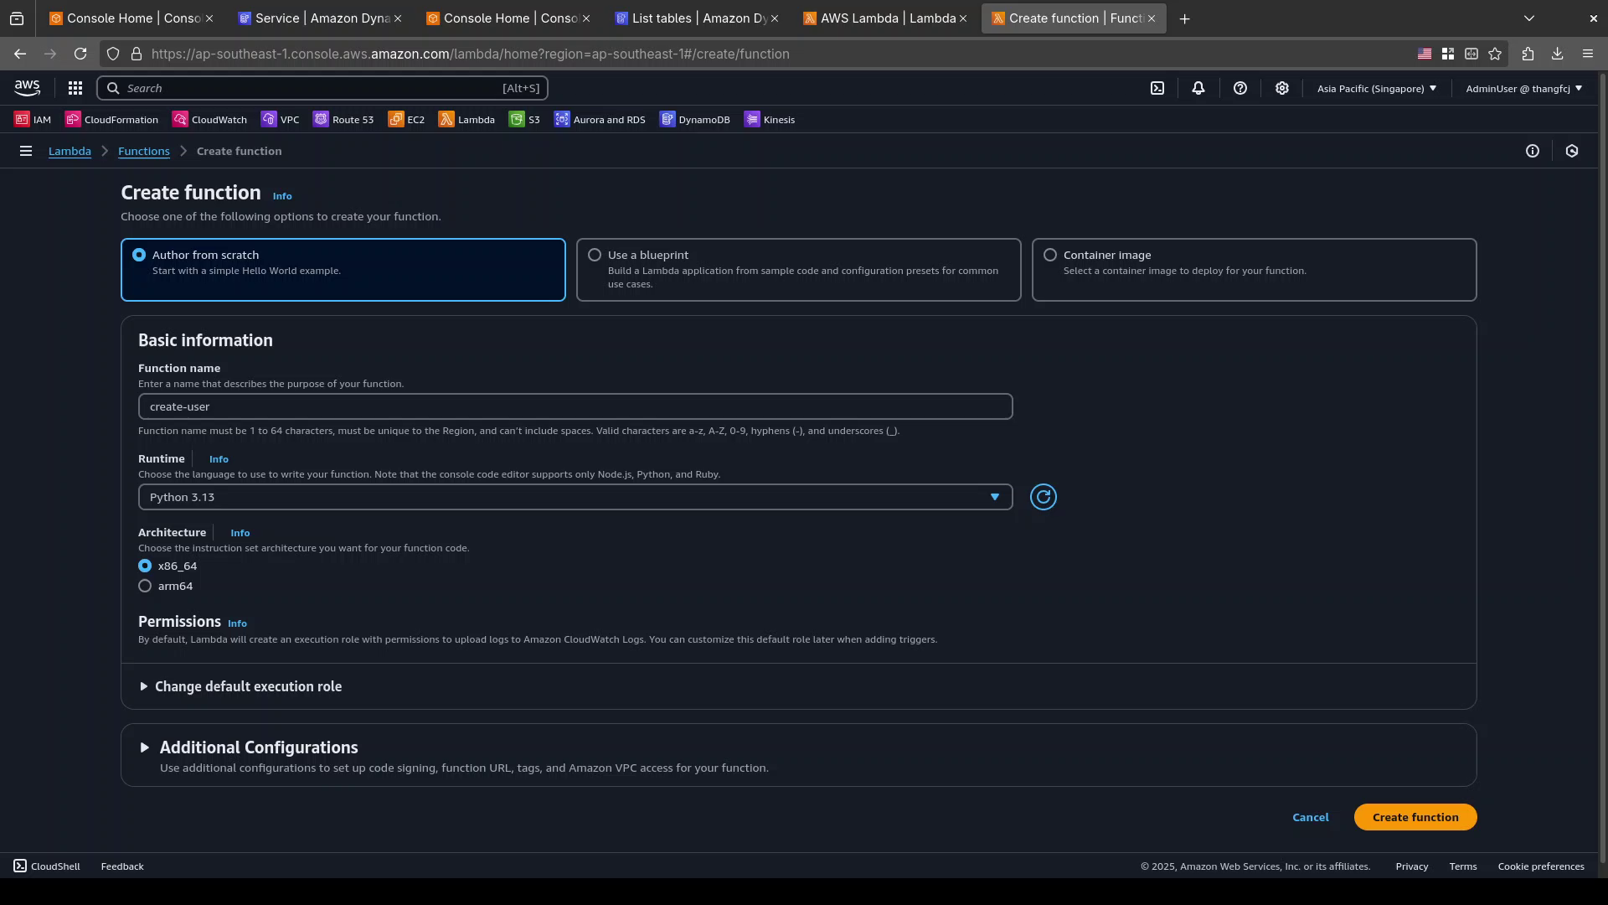The image size is (1608, 905).
Task: Open the notifications bell
Action: coord(1198,88)
